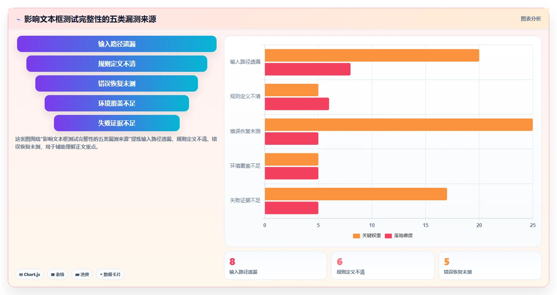Click the 进度 tag
557x295 pixels.
tap(82, 274)
